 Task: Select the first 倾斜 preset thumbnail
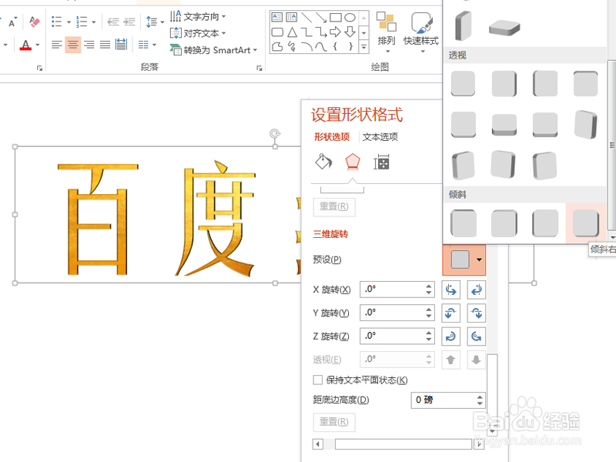tap(464, 223)
